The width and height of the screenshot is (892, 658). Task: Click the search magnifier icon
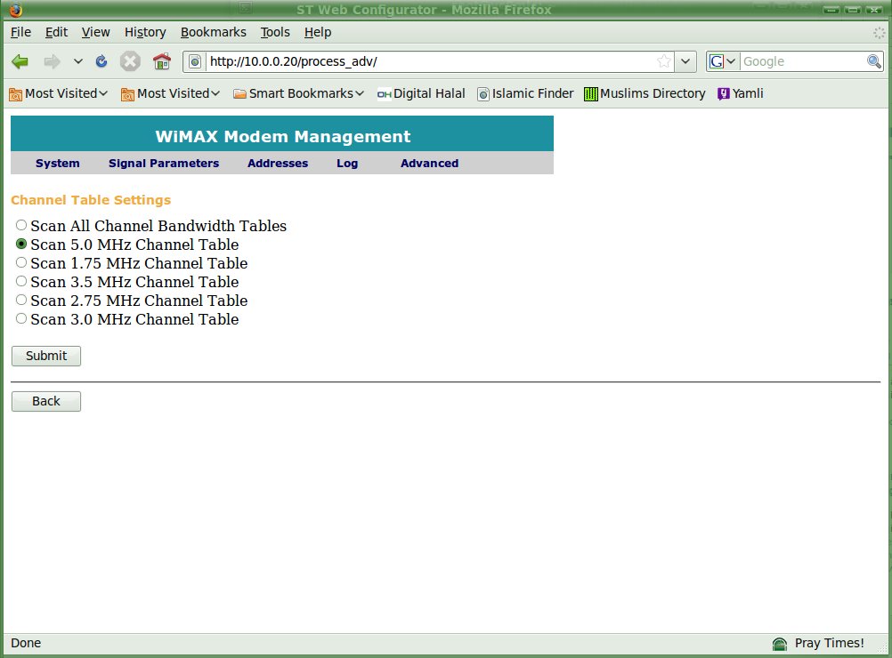coord(874,61)
